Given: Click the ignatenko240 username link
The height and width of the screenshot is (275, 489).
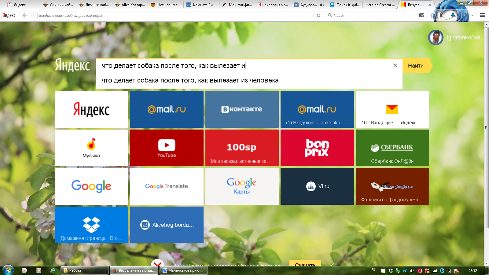Looking at the screenshot, I should tap(463, 38).
